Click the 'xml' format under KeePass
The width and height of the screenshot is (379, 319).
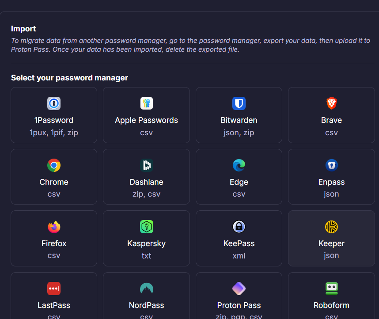(239, 256)
